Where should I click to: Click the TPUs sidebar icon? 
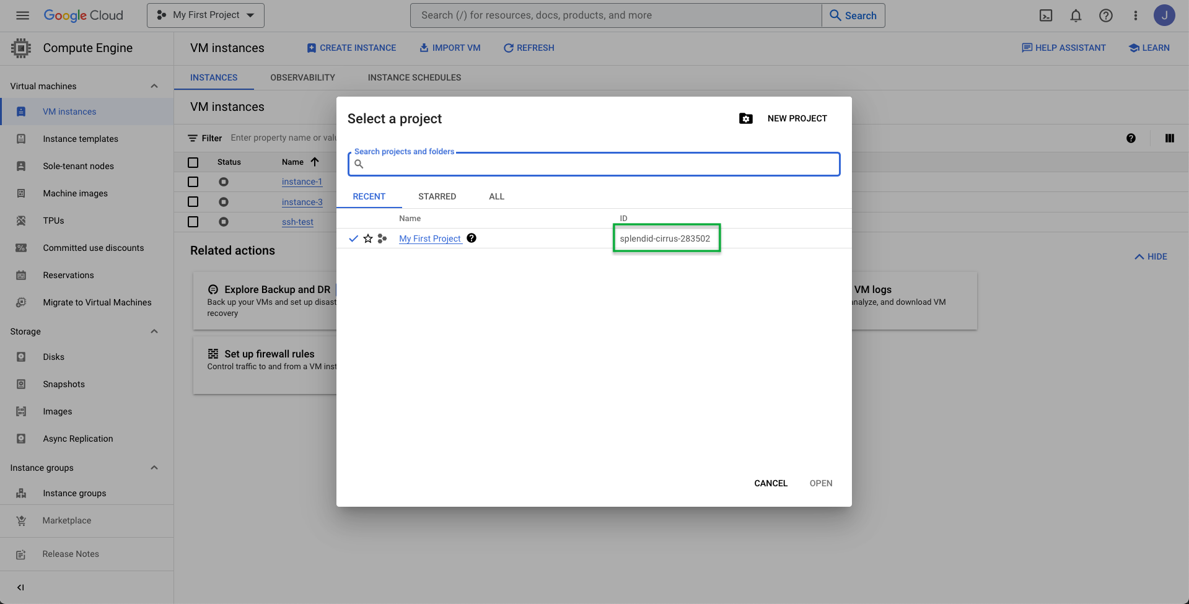click(21, 221)
